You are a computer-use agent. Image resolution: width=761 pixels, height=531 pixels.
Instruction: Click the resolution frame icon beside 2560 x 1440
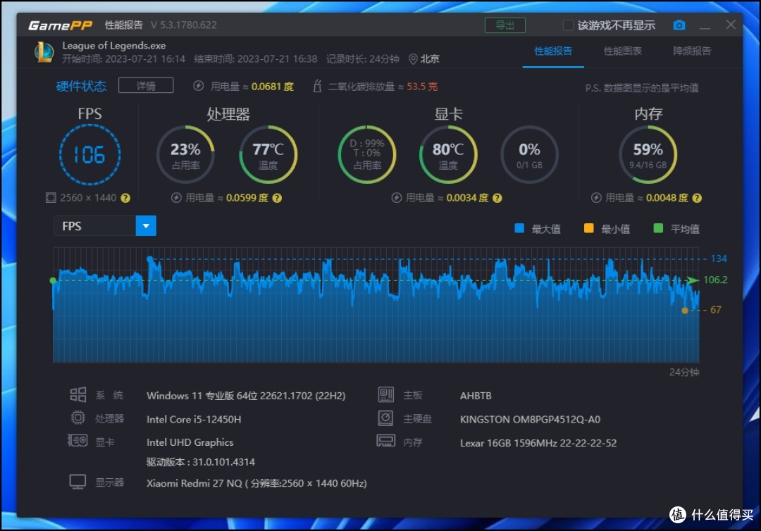click(51, 198)
